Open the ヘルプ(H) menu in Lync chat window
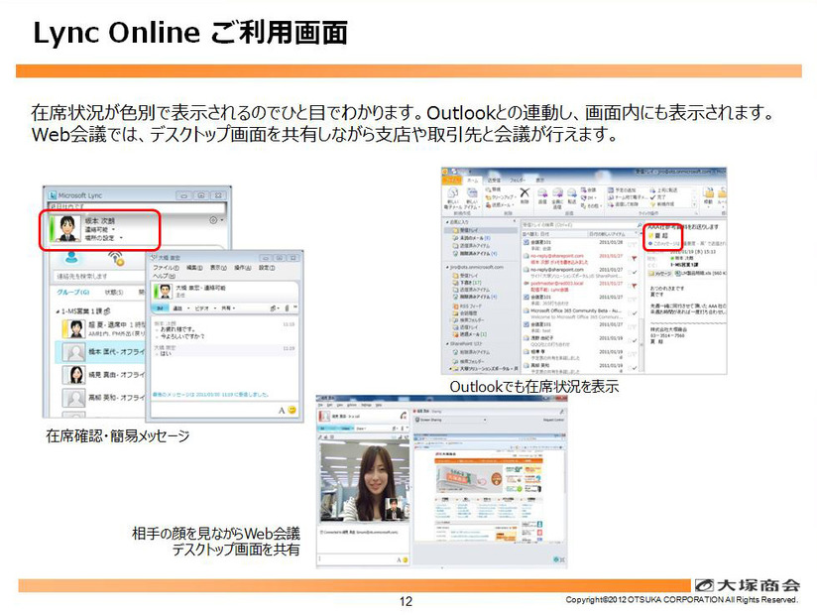This screenshot has width=817, height=615. pos(165,276)
